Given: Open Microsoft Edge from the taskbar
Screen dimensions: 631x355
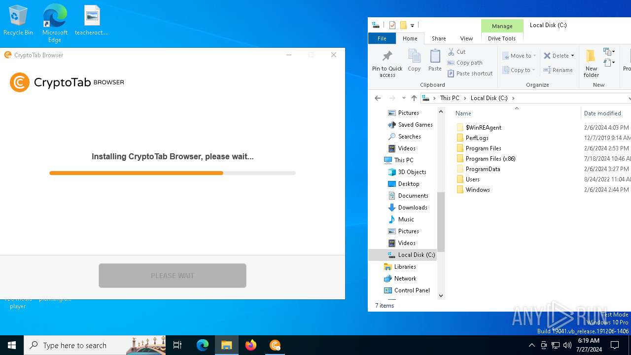Looking at the screenshot, I should coord(203,345).
